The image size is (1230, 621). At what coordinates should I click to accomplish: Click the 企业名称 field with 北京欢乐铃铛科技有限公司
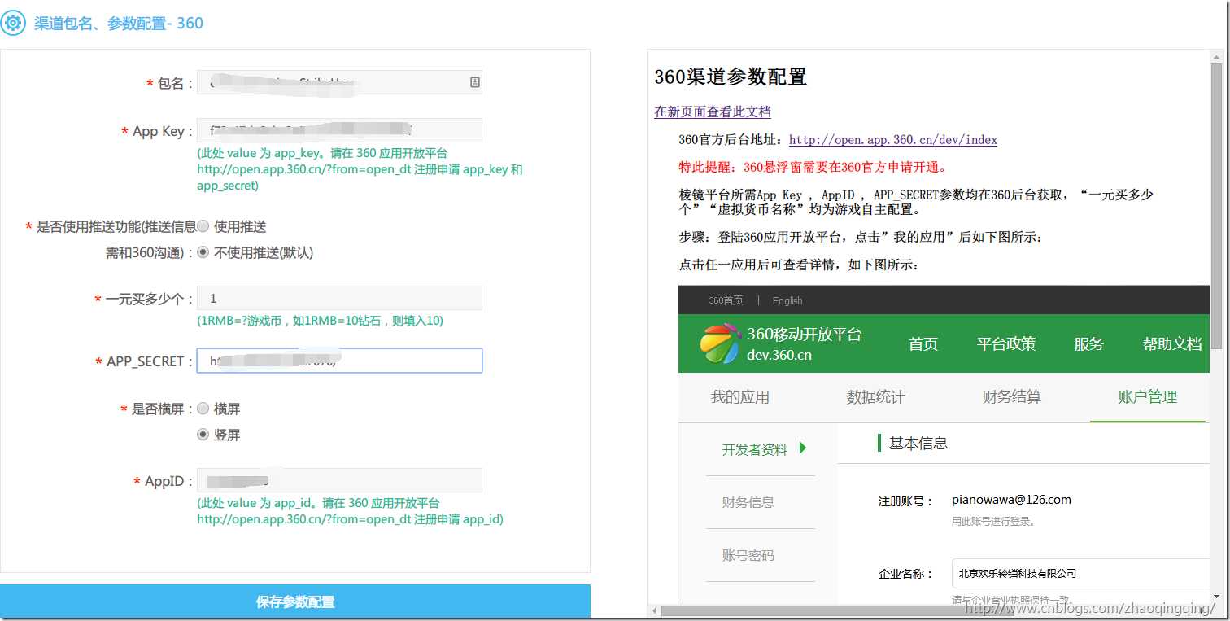[1082, 573]
